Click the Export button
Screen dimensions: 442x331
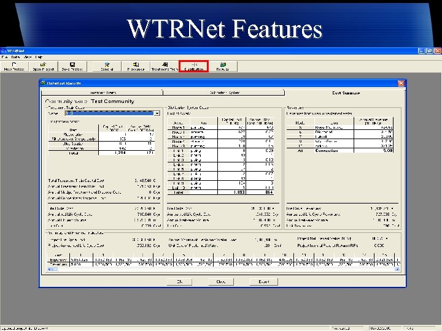(263, 281)
